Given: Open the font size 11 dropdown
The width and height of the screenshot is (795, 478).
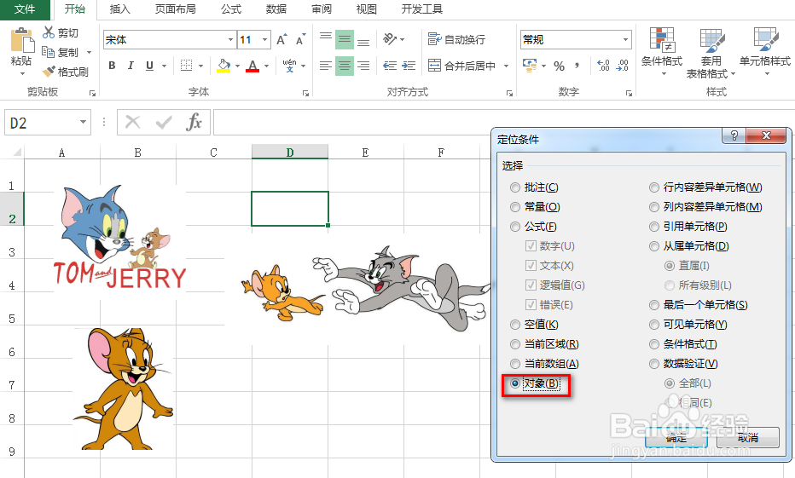Looking at the screenshot, I should [x=264, y=39].
